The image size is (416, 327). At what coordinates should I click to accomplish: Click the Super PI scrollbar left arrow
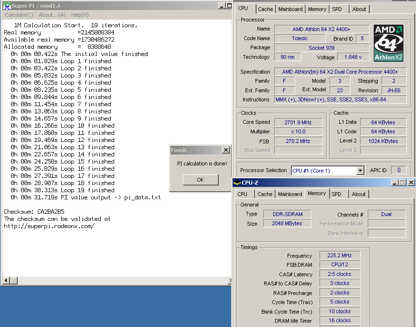coord(6,280)
